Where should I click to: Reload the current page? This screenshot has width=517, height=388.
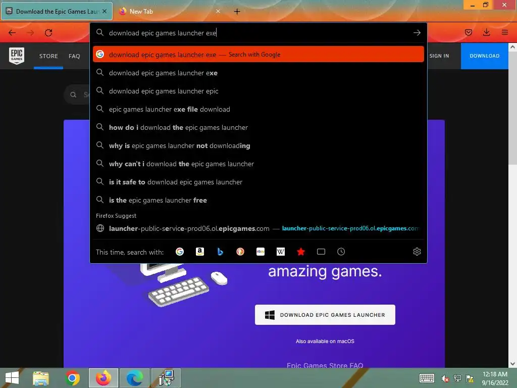[x=48, y=33]
